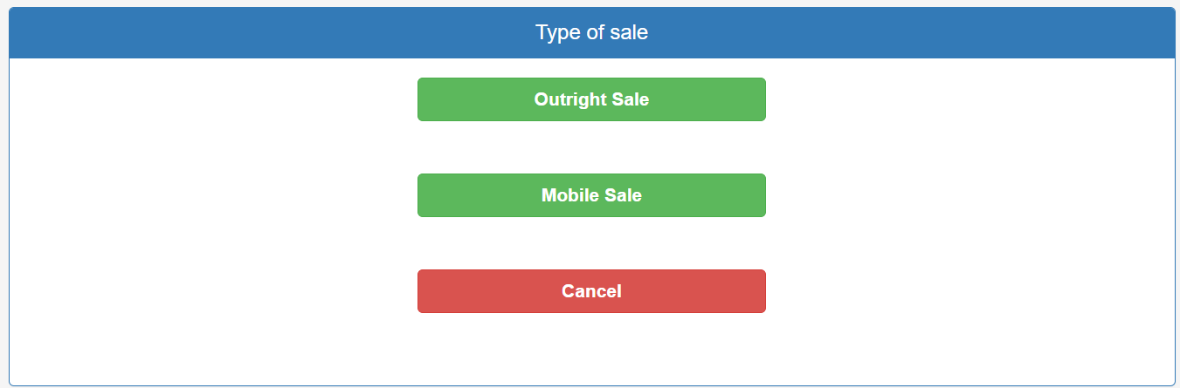The width and height of the screenshot is (1180, 388).
Task: Dismiss the dialog using Cancel
Action: (591, 291)
